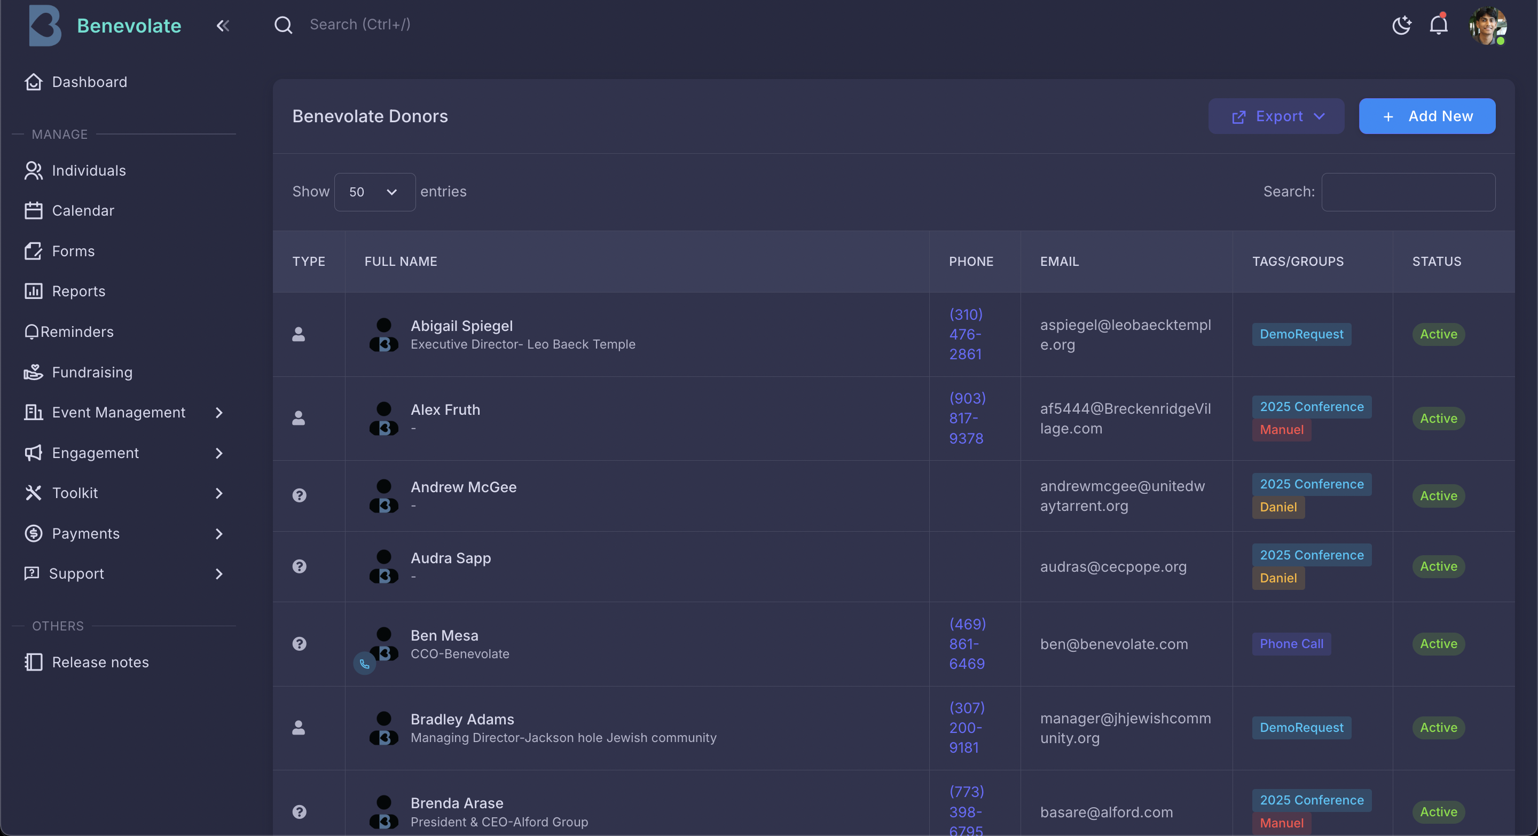Screen dimensions: 1538x836
Task: Click the search magnifier in the top bar
Action: tap(284, 25)
